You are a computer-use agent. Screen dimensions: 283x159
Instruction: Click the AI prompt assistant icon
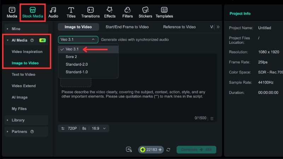coord(129,149)
